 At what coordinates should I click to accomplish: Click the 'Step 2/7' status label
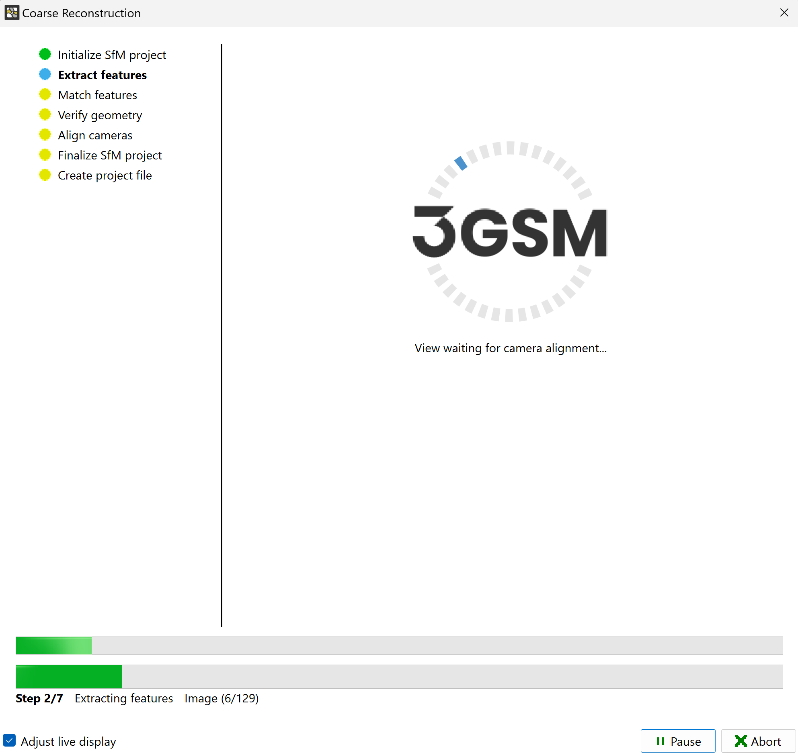[39, 698]
